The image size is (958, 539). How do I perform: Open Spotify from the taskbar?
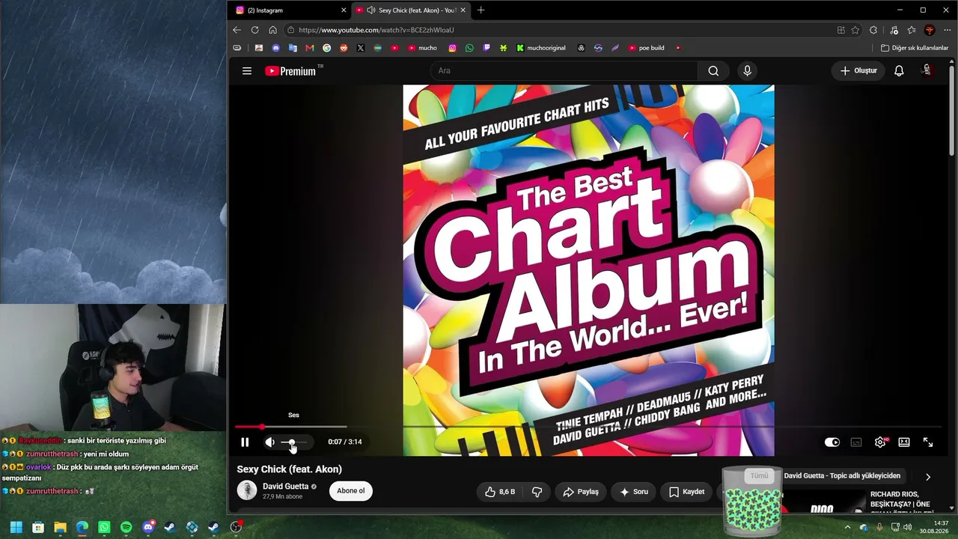point(126,527)
